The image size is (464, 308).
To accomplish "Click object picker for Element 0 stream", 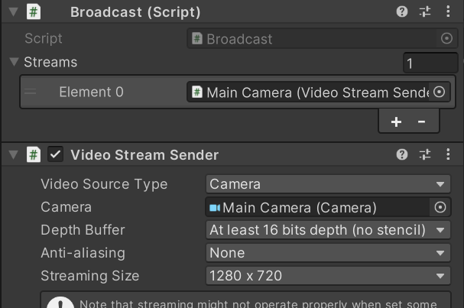I will pos(439,92).
